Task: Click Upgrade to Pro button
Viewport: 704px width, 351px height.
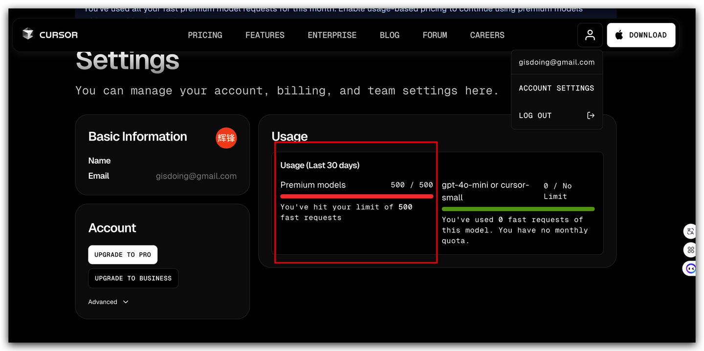Action: tap(123, 254)
